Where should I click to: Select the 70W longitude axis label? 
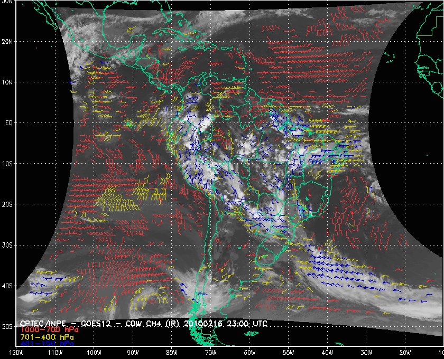coord(211,353)
